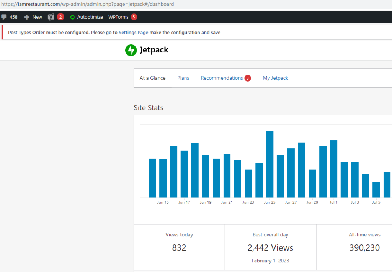This screenshot has width=392, height=272.
Task: Click the Jetpack wordmark text
Action: (154, 50)
